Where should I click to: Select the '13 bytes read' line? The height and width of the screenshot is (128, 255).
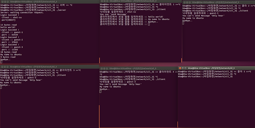tap(8, 25)
